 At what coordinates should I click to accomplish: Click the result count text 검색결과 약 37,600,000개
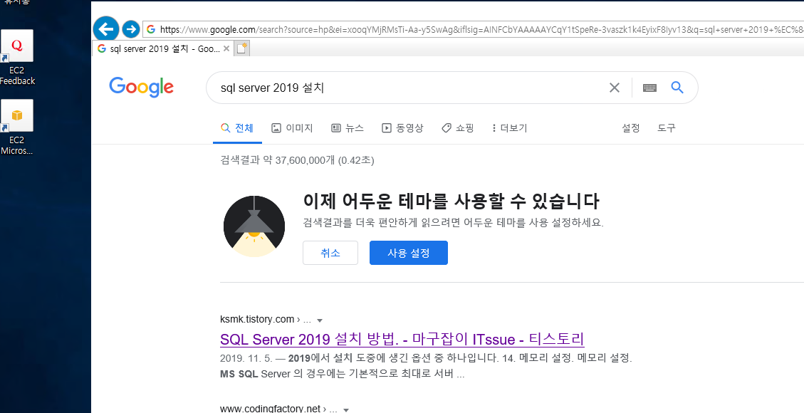click(278, 160)
